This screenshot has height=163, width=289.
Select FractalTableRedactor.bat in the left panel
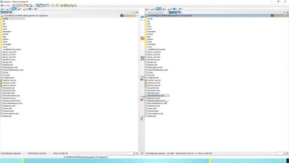(13, 70)
